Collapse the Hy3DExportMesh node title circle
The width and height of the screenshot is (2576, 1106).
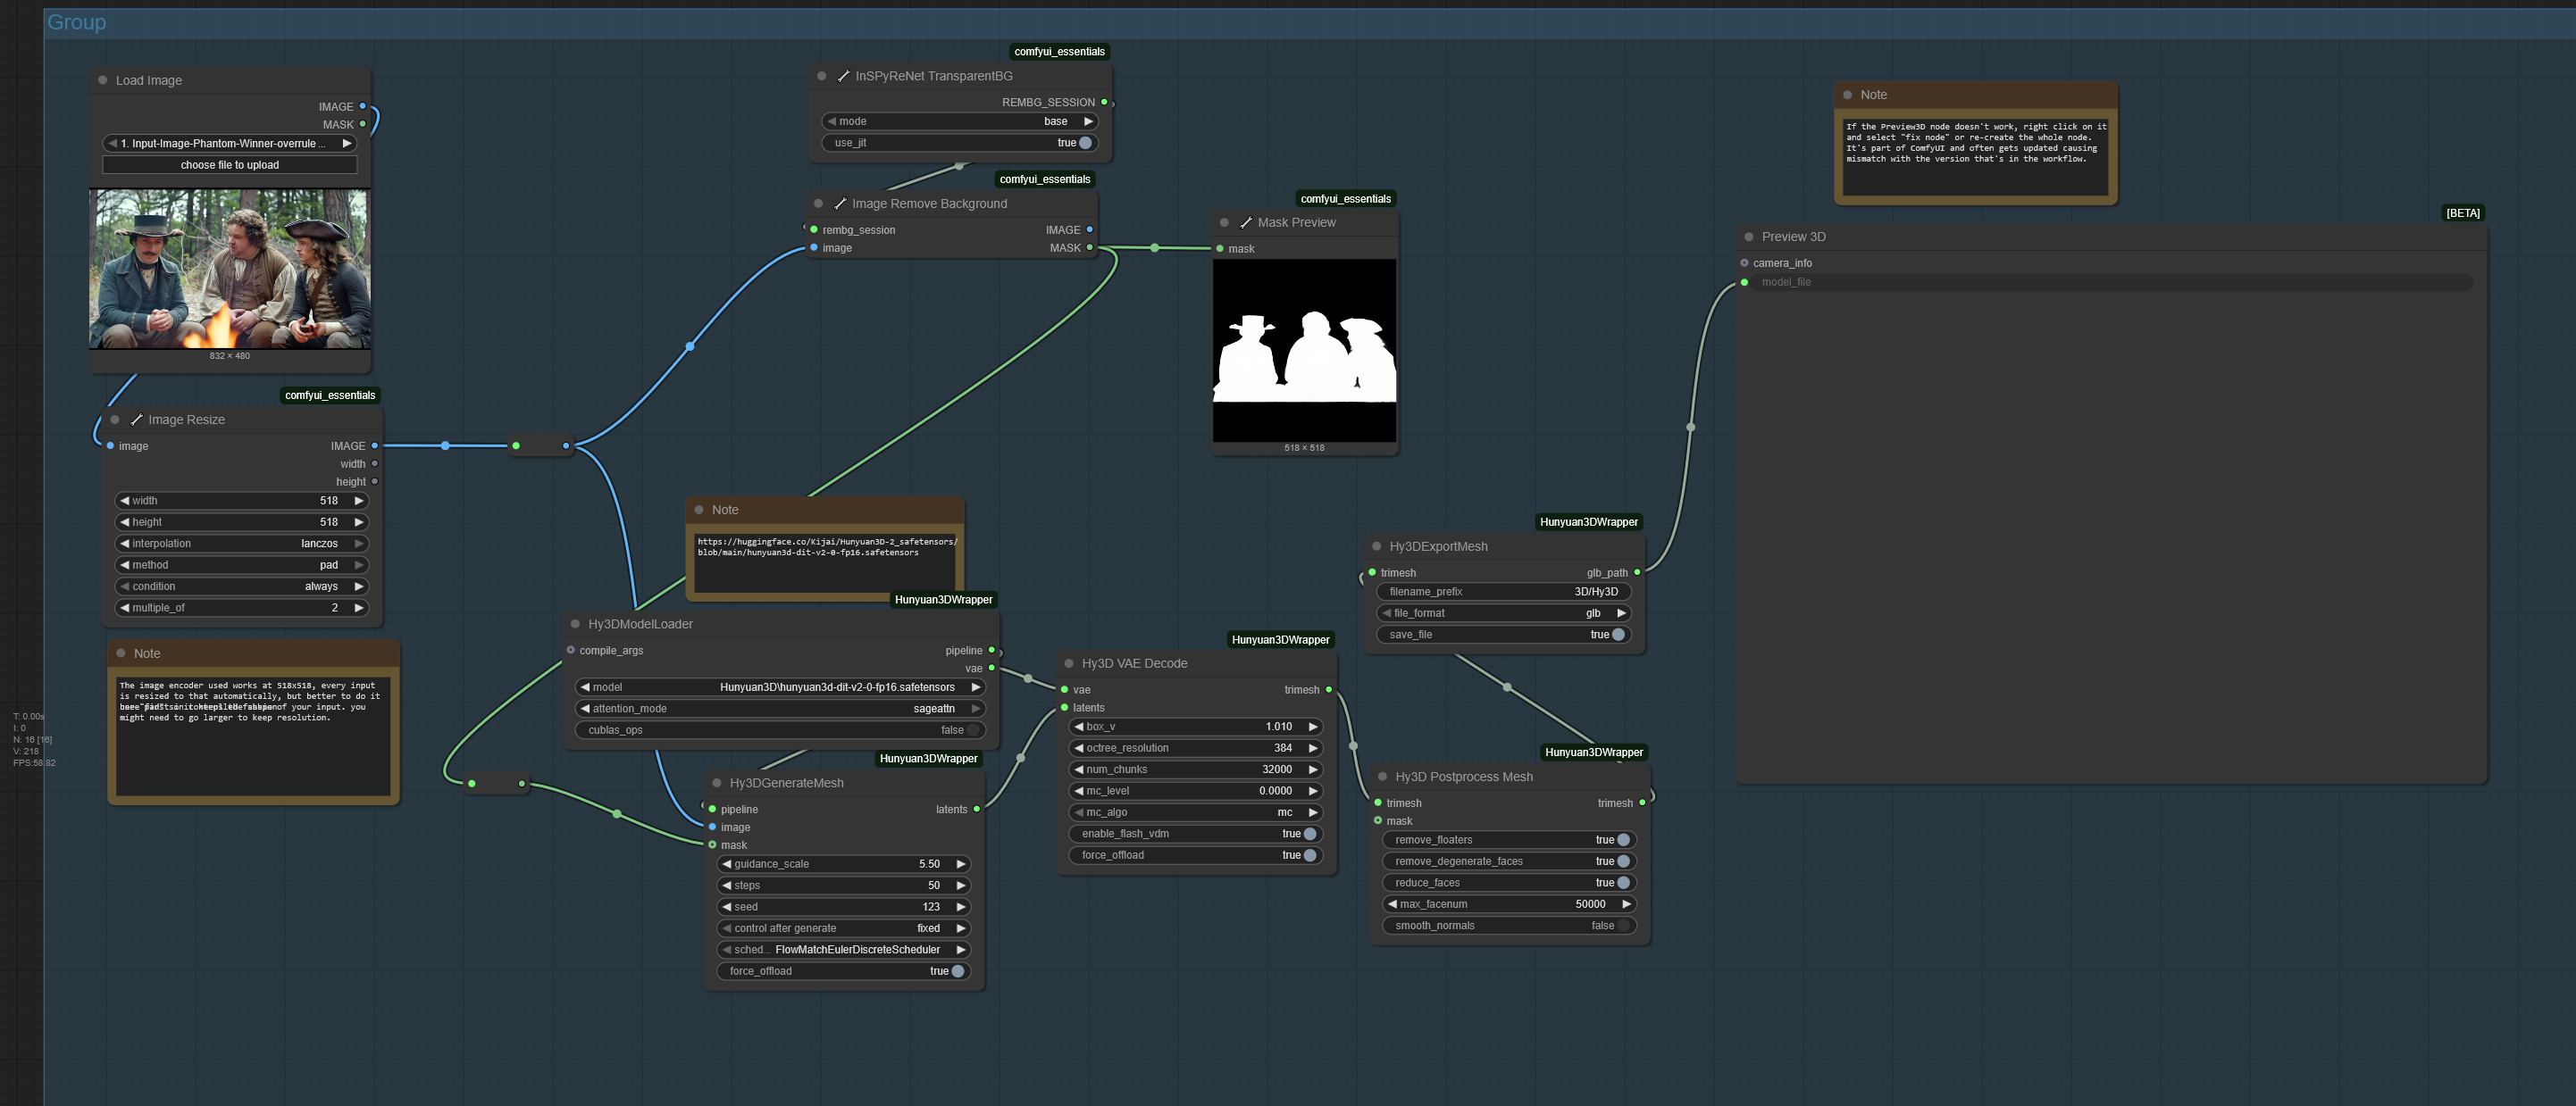coord(1377,546)
